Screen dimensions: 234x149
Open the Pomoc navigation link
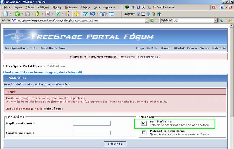click(166, 48)
